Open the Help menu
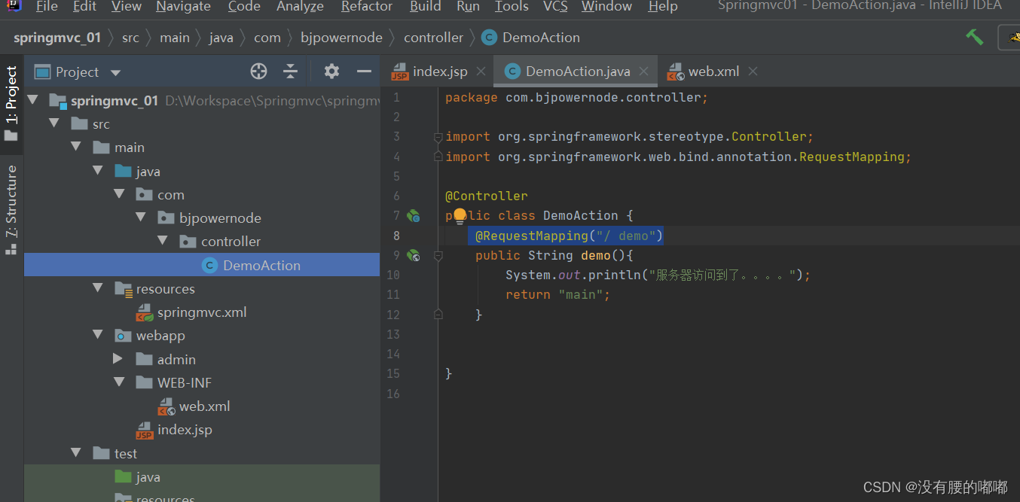Image resolution: width=1020 pixels, height=502 pixels. [663, 6]
